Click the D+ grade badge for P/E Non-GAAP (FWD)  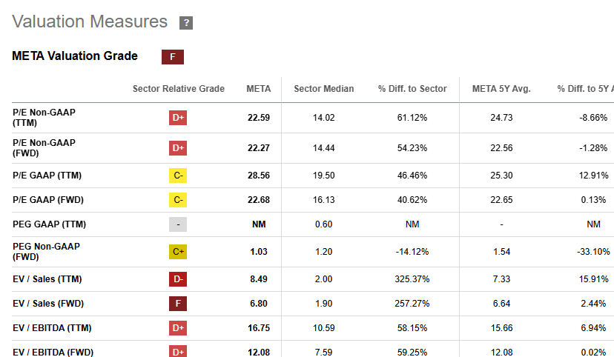tap(178, 148)
